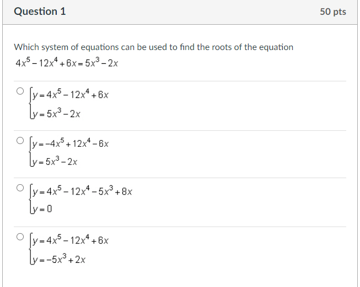The width and height of the screenshot is (360, 287).
Task: Click the question prompt text about roots
Action: [154, 47]
